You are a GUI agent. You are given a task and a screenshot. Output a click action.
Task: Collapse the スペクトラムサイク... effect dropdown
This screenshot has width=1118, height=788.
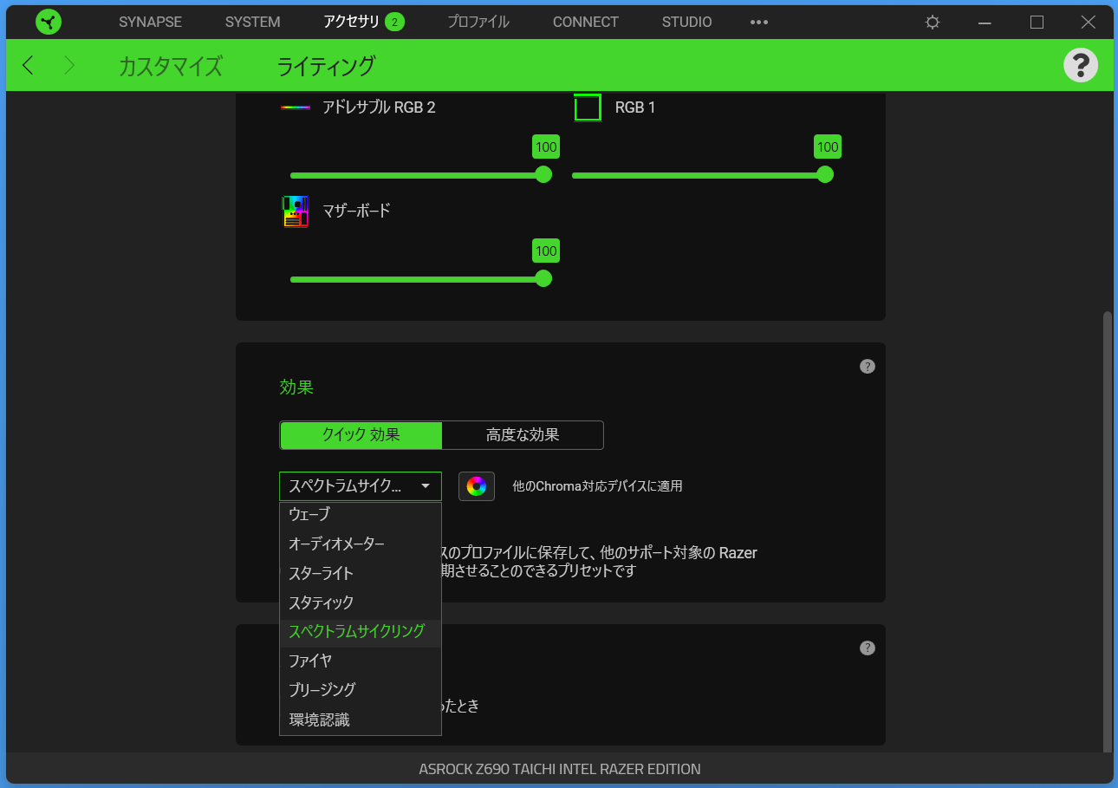361,486
